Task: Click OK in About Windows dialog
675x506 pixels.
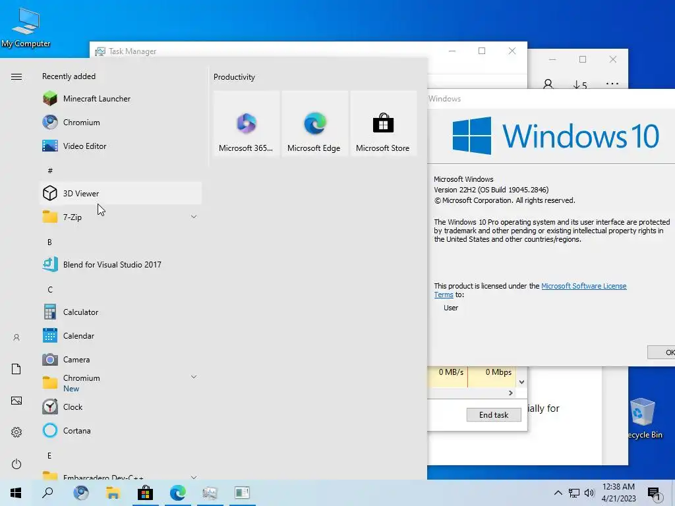Action: (661, 352)
